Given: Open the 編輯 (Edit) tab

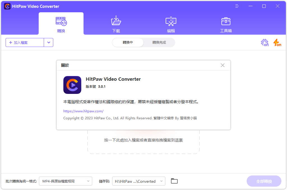Looking at the screenshot, I should click(x=171, y=24).
